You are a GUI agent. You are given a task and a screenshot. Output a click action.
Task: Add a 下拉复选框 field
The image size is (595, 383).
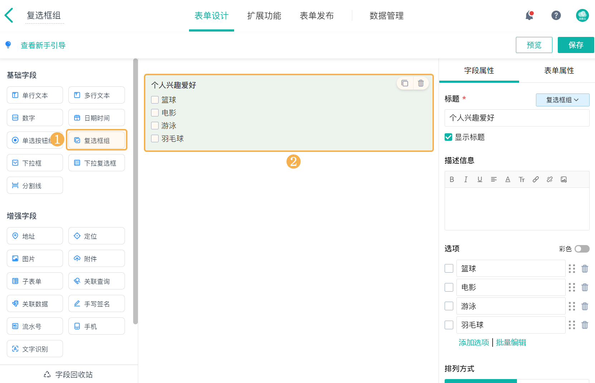tap(97, 163)
